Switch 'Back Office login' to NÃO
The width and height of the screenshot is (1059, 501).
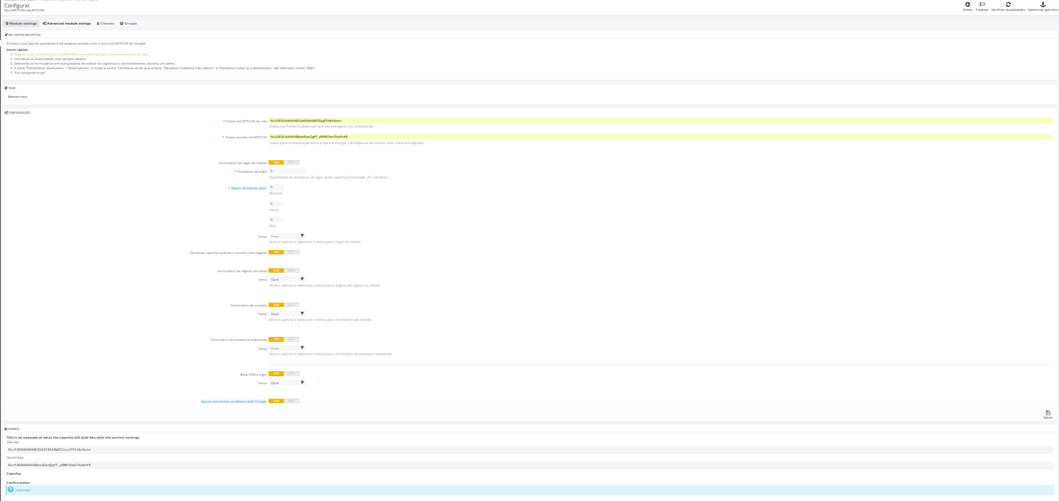coord(291,373)
